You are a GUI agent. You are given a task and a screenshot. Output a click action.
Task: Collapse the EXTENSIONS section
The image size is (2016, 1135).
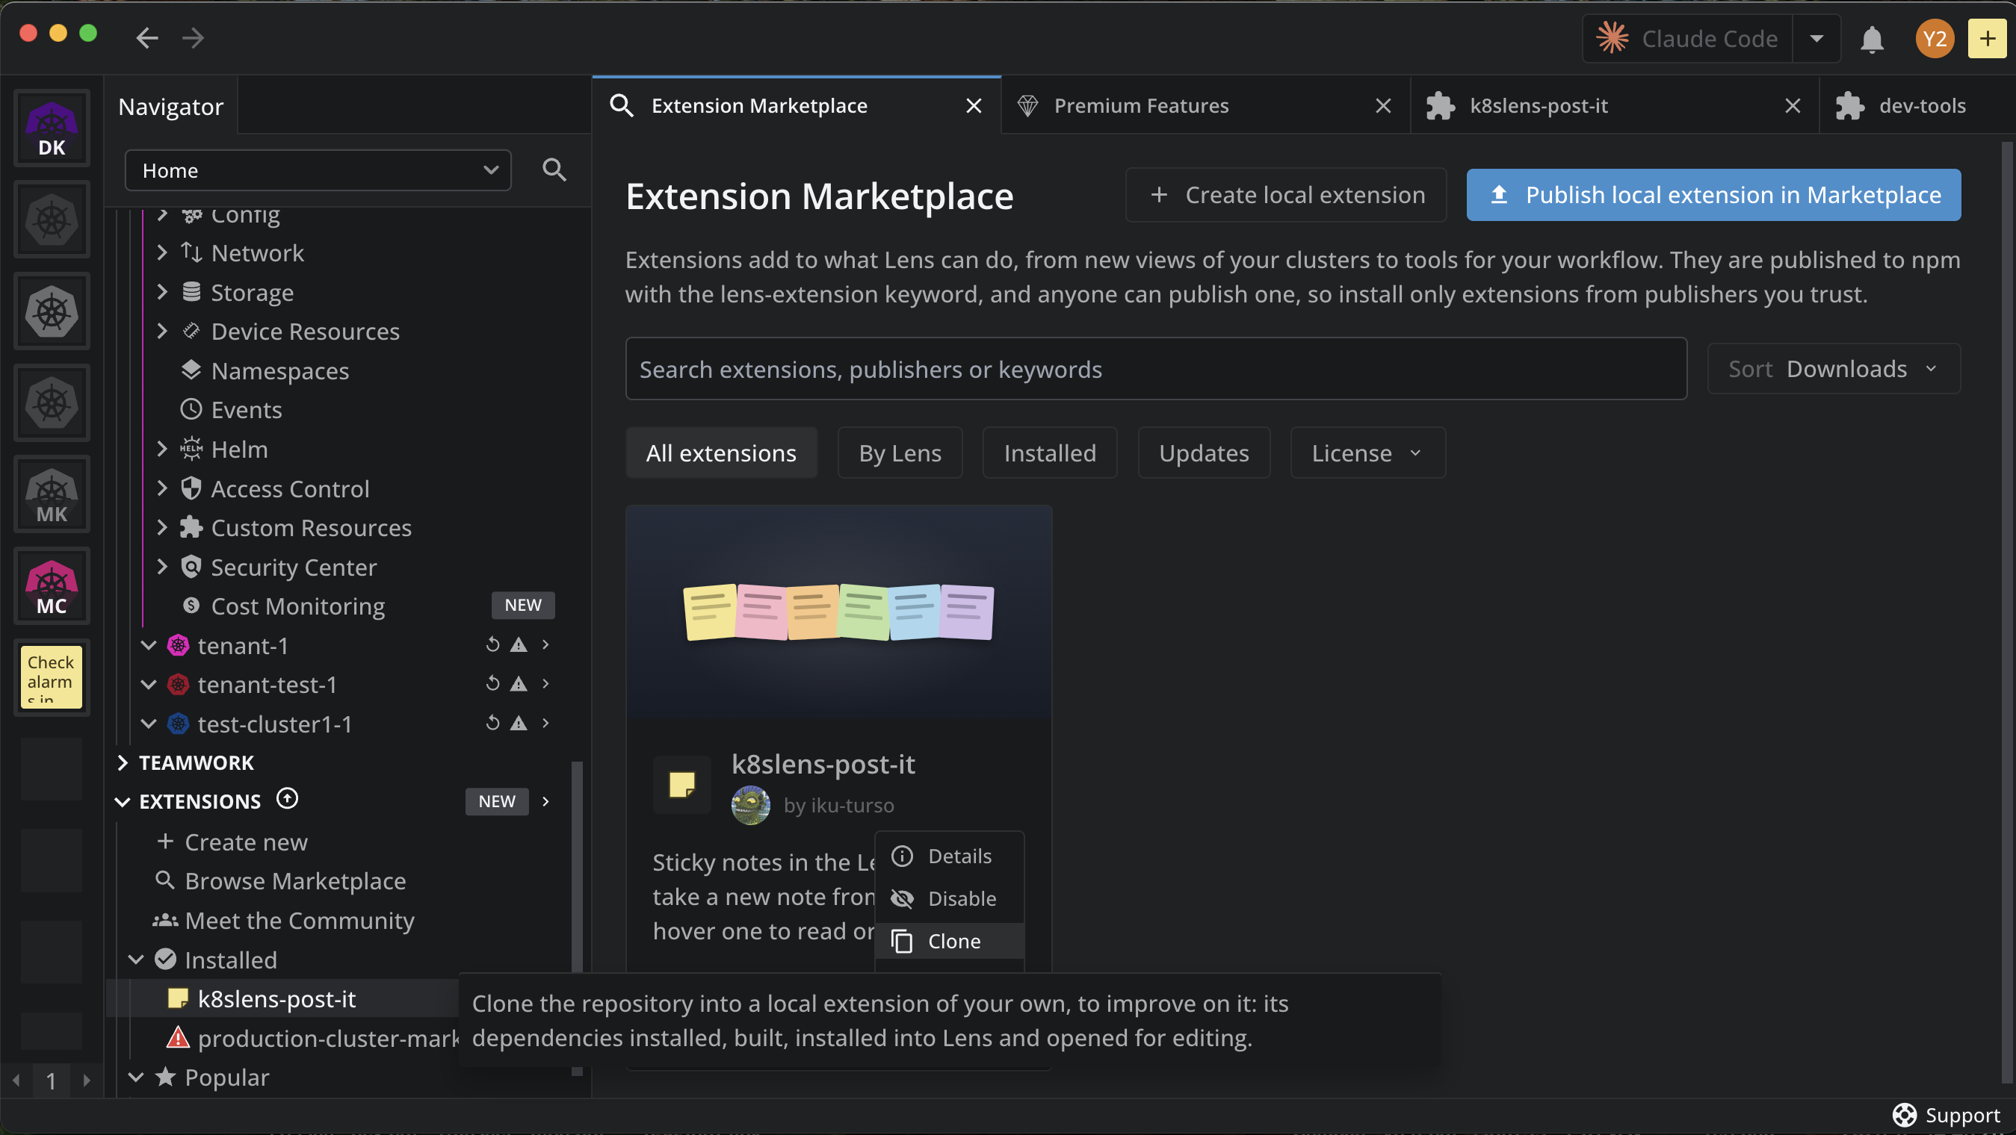pyautogui.click(x=122, y=802)
